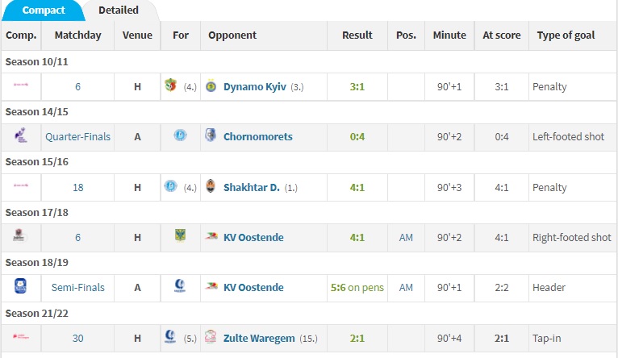618x358 pixels.
Task: Click the KV Oostende crest in Semi-Finals row
Action: (211, 287)
